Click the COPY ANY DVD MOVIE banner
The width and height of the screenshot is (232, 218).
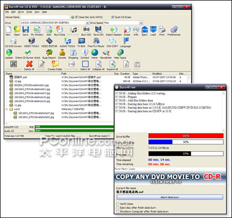click(170, 178)
